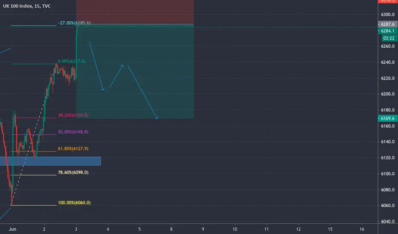The width and height of the screenshot is (398, 234).
Task: Click the long downward blue arrow drawing
Action: click(143, 92)
